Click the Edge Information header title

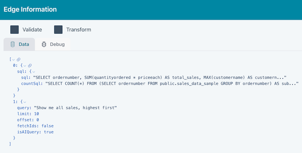point(30,9)
